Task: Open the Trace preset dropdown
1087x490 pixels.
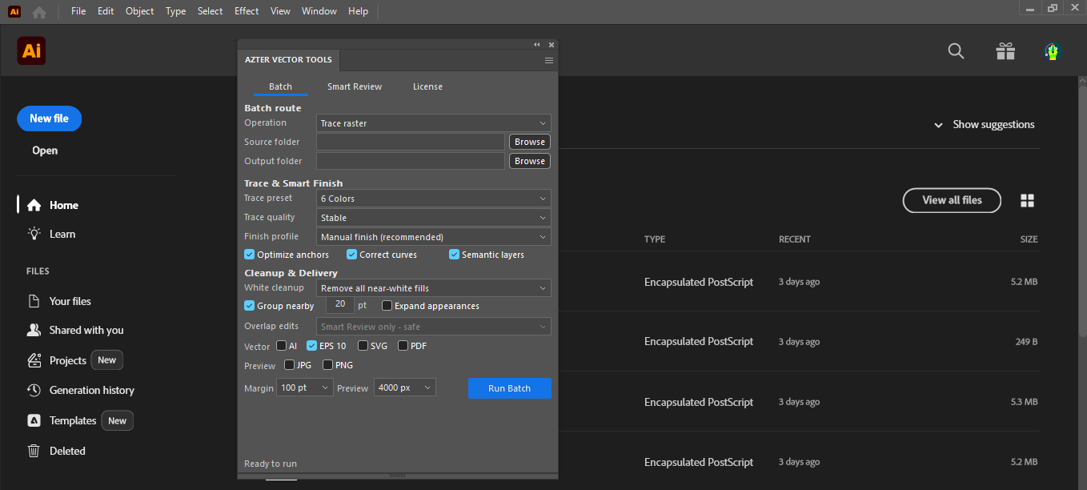Action: (x=434, y=199)
